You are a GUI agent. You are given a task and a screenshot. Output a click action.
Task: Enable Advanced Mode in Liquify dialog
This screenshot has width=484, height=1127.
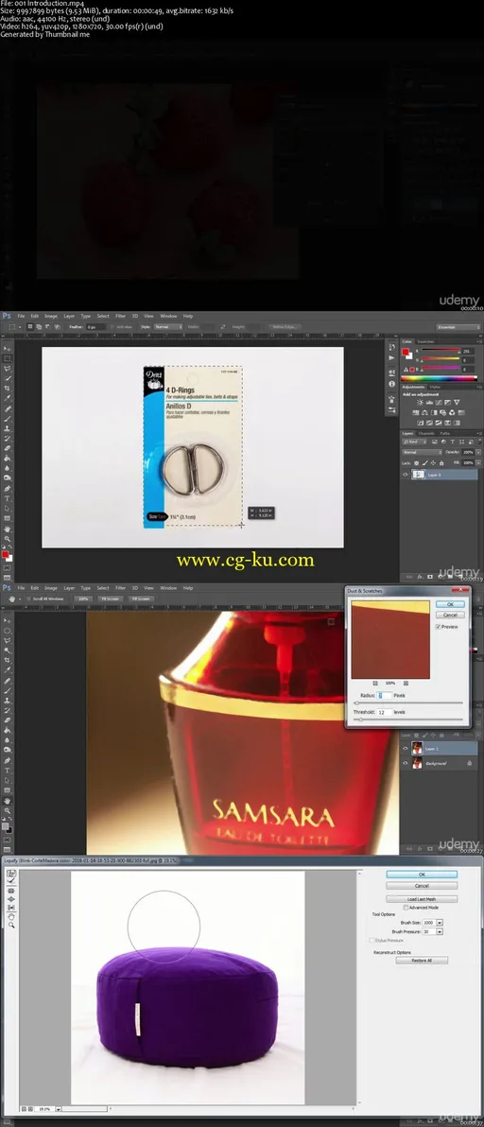point(405,907)
